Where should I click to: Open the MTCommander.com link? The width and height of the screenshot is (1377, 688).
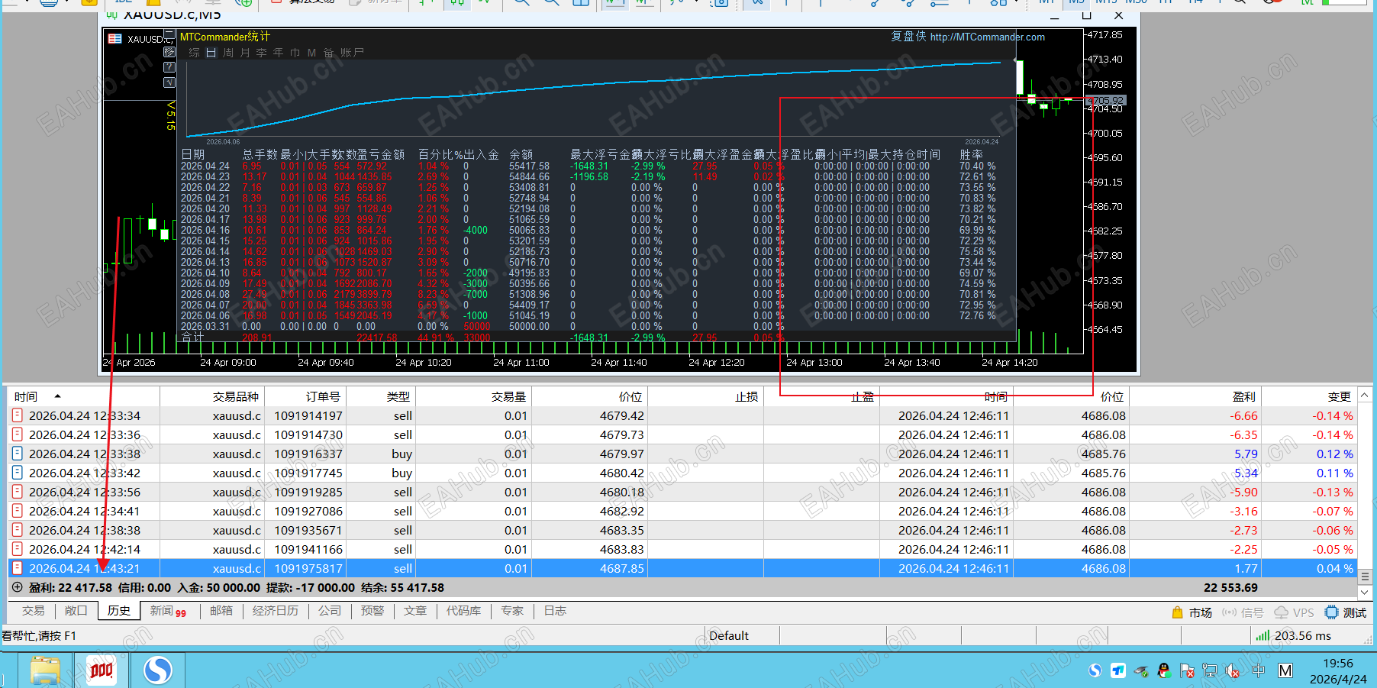[987, 37]
